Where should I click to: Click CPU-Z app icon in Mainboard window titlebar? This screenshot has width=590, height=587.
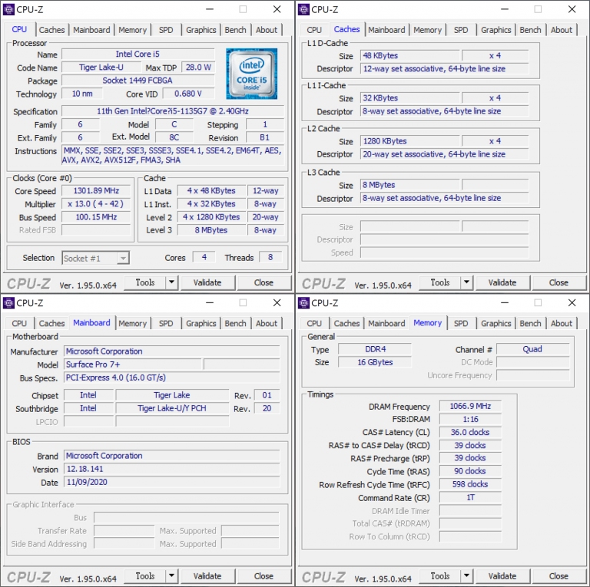click(x=8, y=302)
